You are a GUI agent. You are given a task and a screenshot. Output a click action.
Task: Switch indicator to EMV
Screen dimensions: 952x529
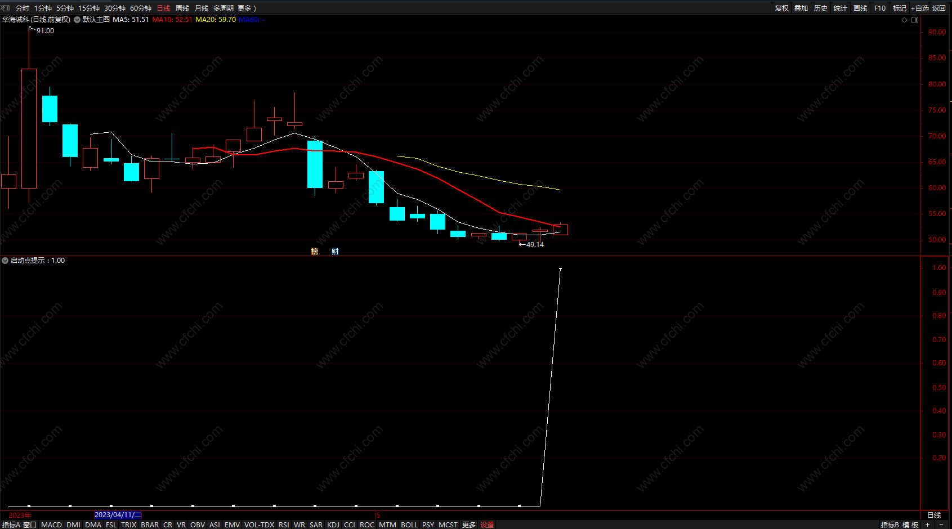coord(232,524)
